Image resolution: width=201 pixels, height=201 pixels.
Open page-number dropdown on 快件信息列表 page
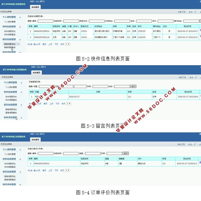coord(67,44)
